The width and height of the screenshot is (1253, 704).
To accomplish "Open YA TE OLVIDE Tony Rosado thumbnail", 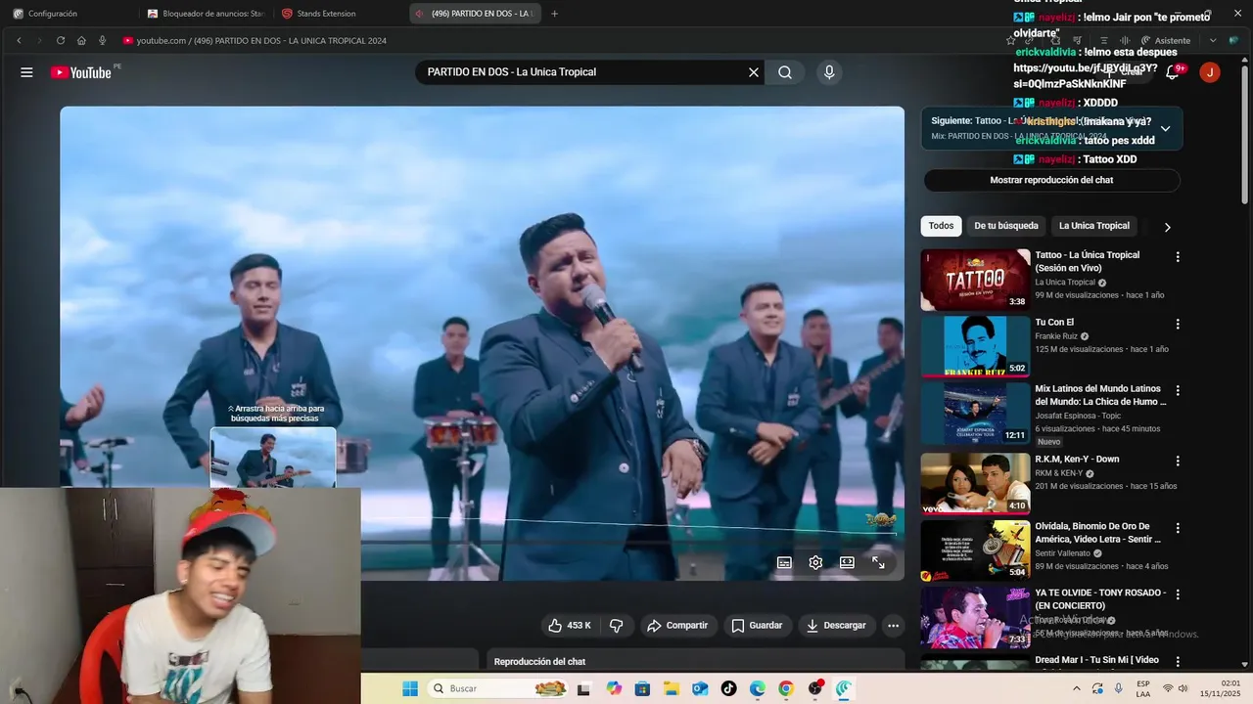I will tap(975, 617).
